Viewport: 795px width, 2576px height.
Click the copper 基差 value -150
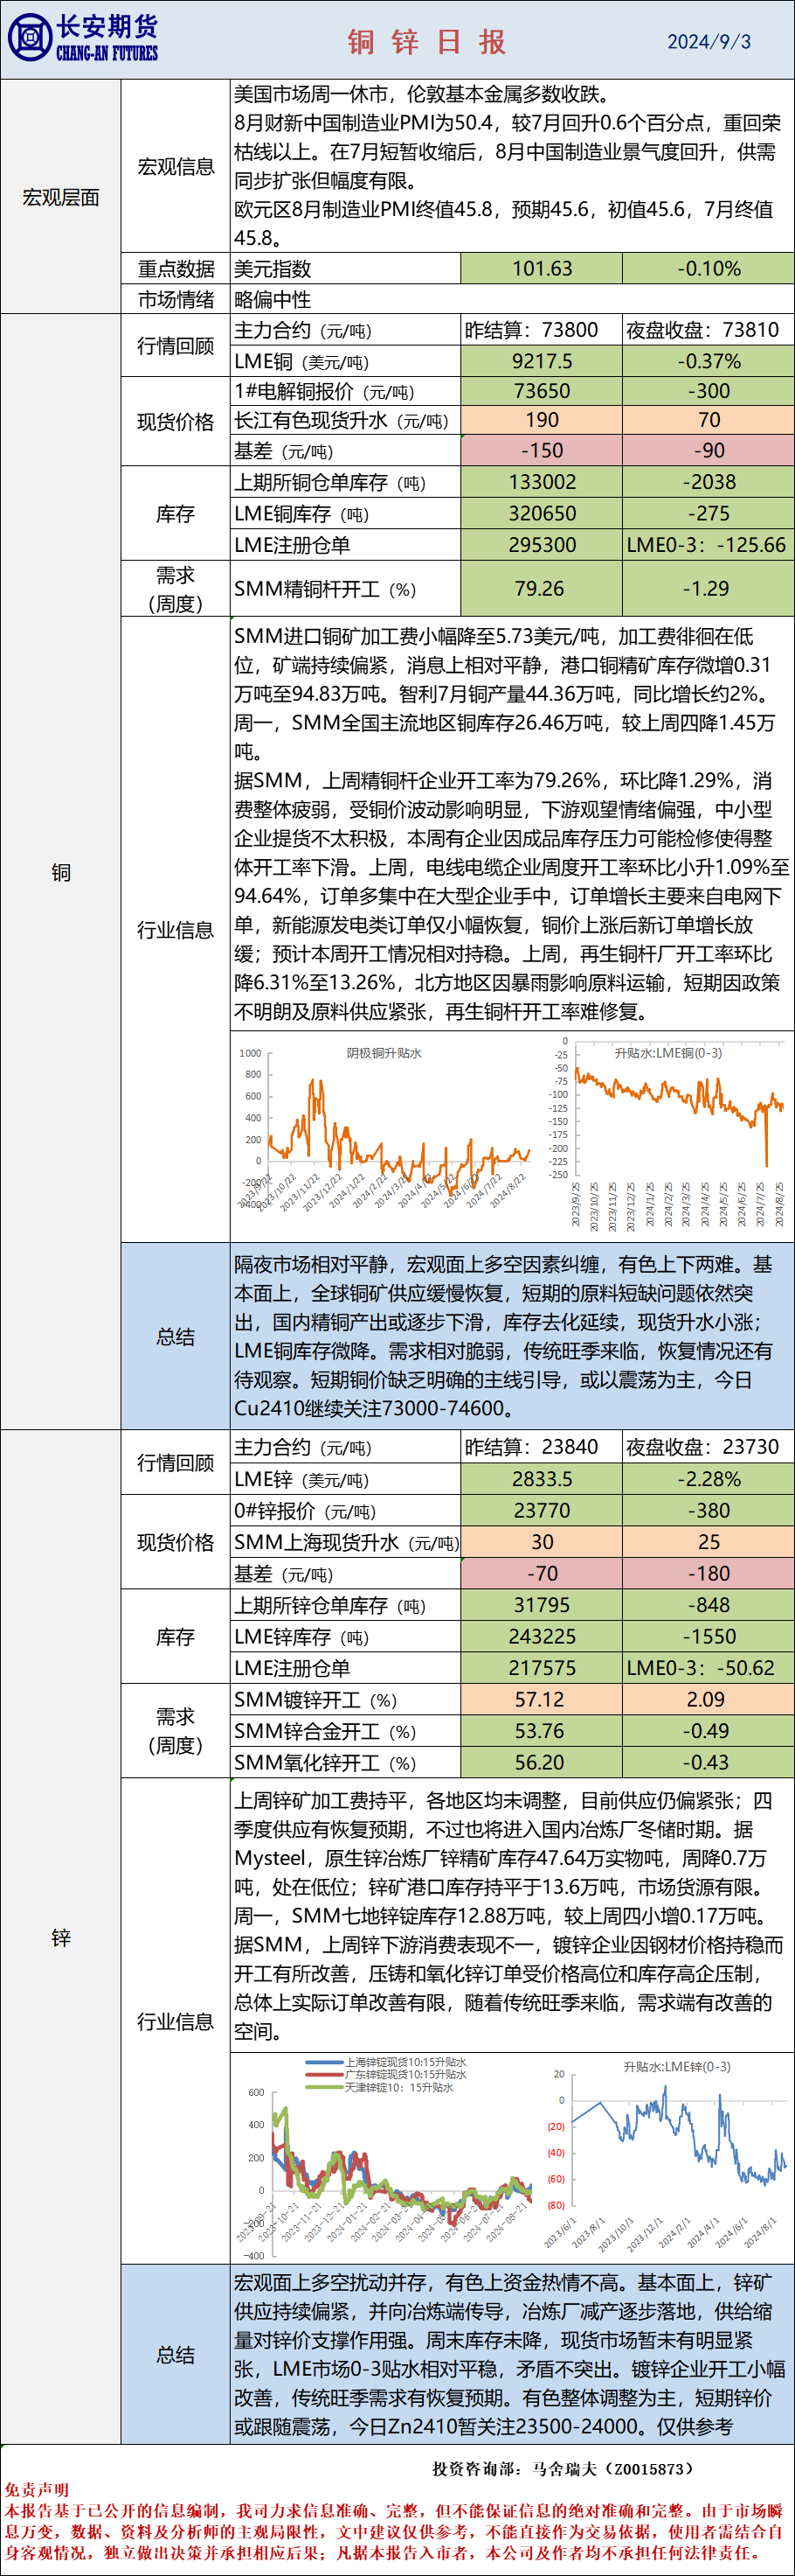pos(542,450)
